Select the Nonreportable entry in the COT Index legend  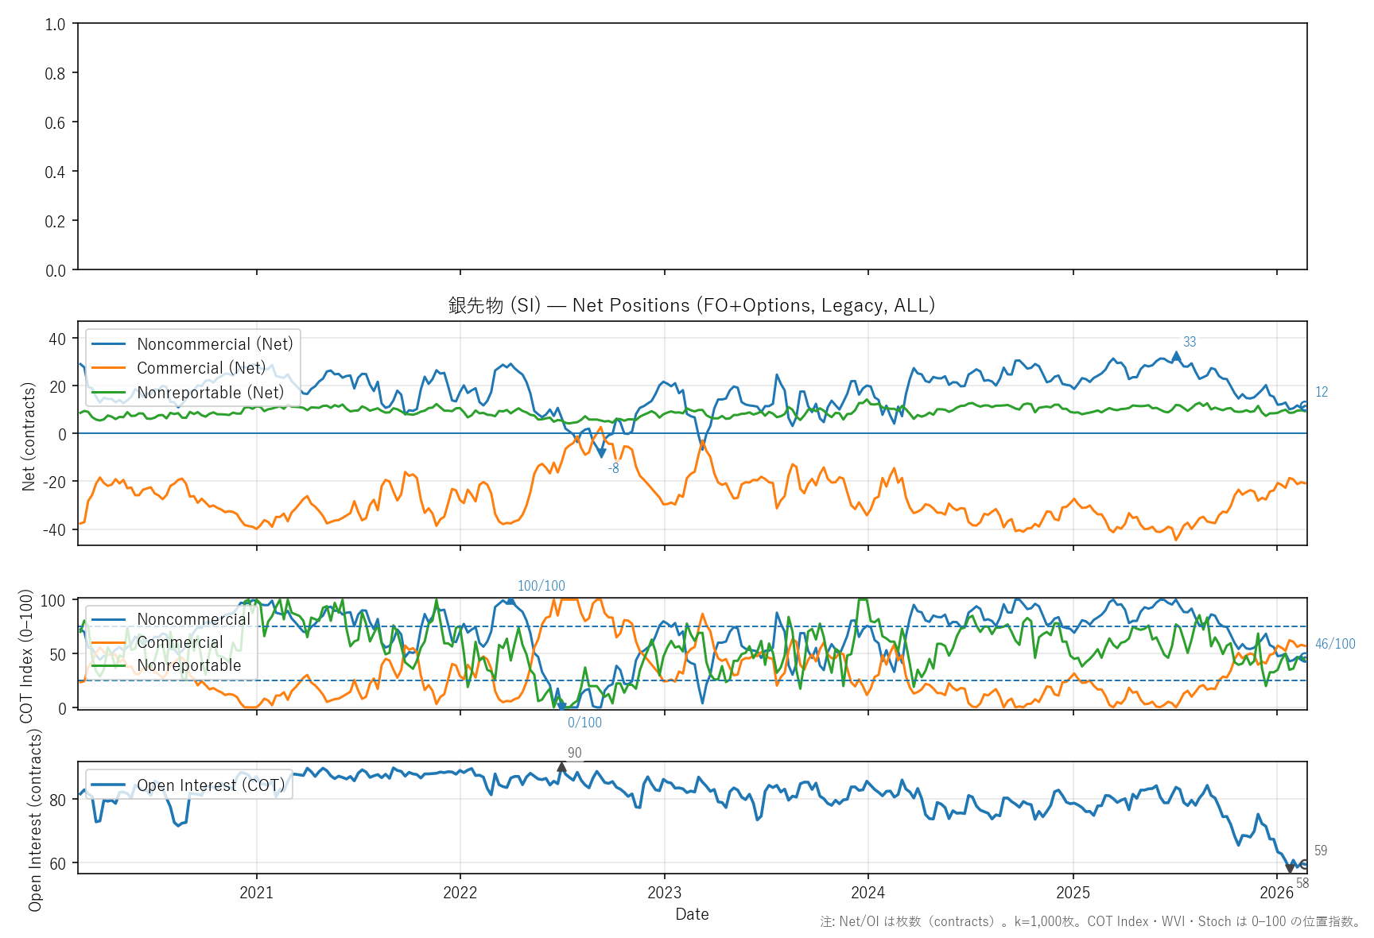188,665
